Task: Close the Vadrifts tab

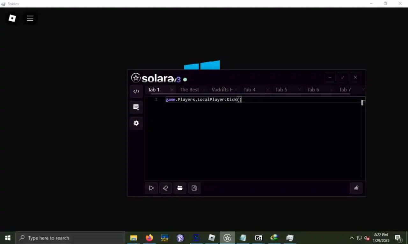Action: coord(236,90)
